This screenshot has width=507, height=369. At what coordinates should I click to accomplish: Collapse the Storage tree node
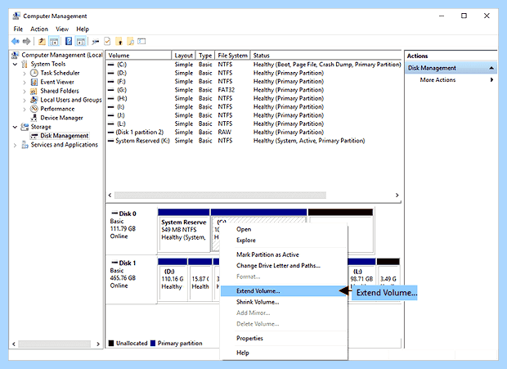[x=15, y=127]
